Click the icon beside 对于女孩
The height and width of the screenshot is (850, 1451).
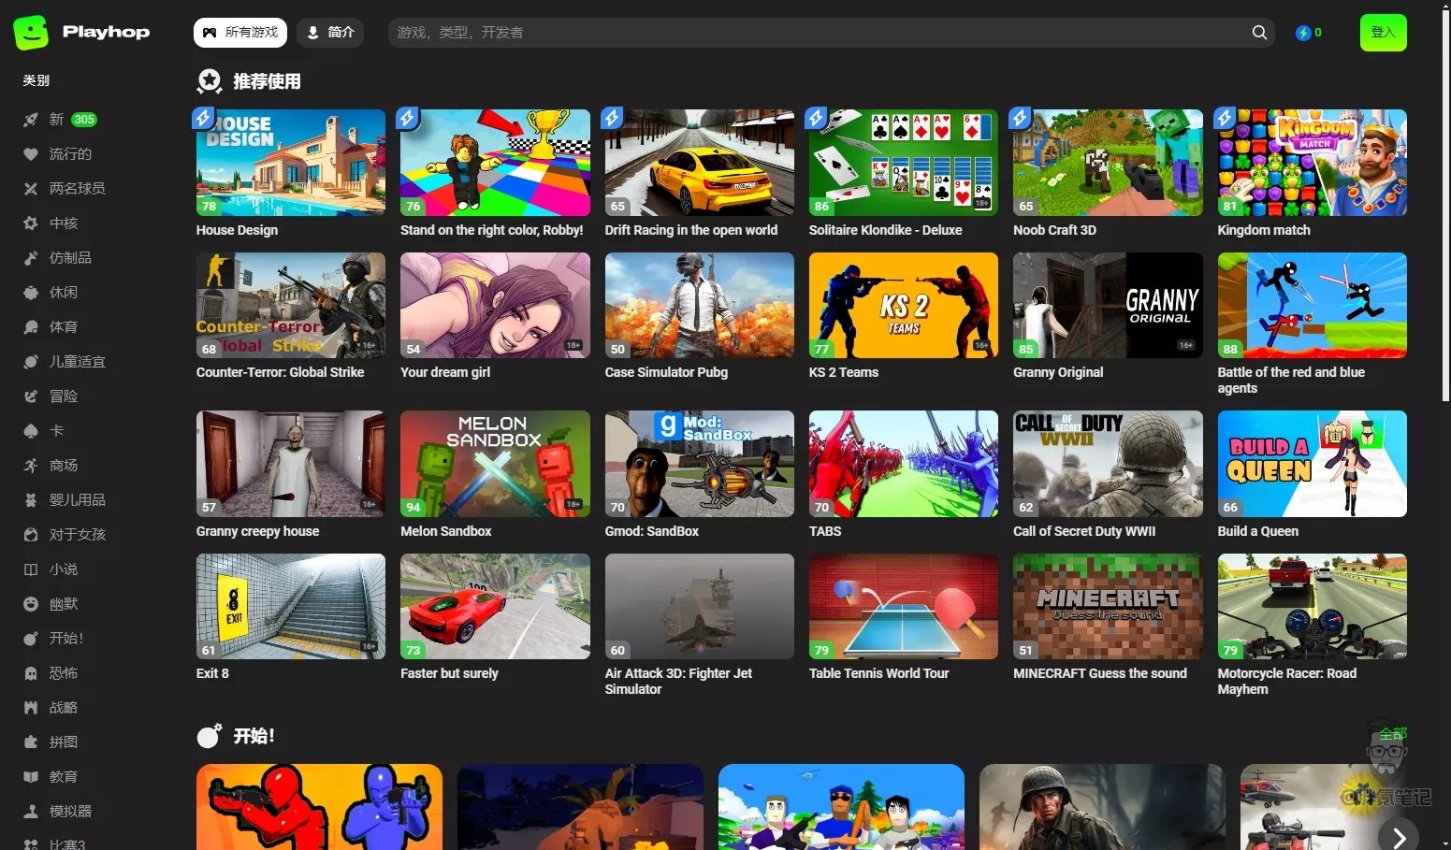pyautogui.click(x=31, y=535)
